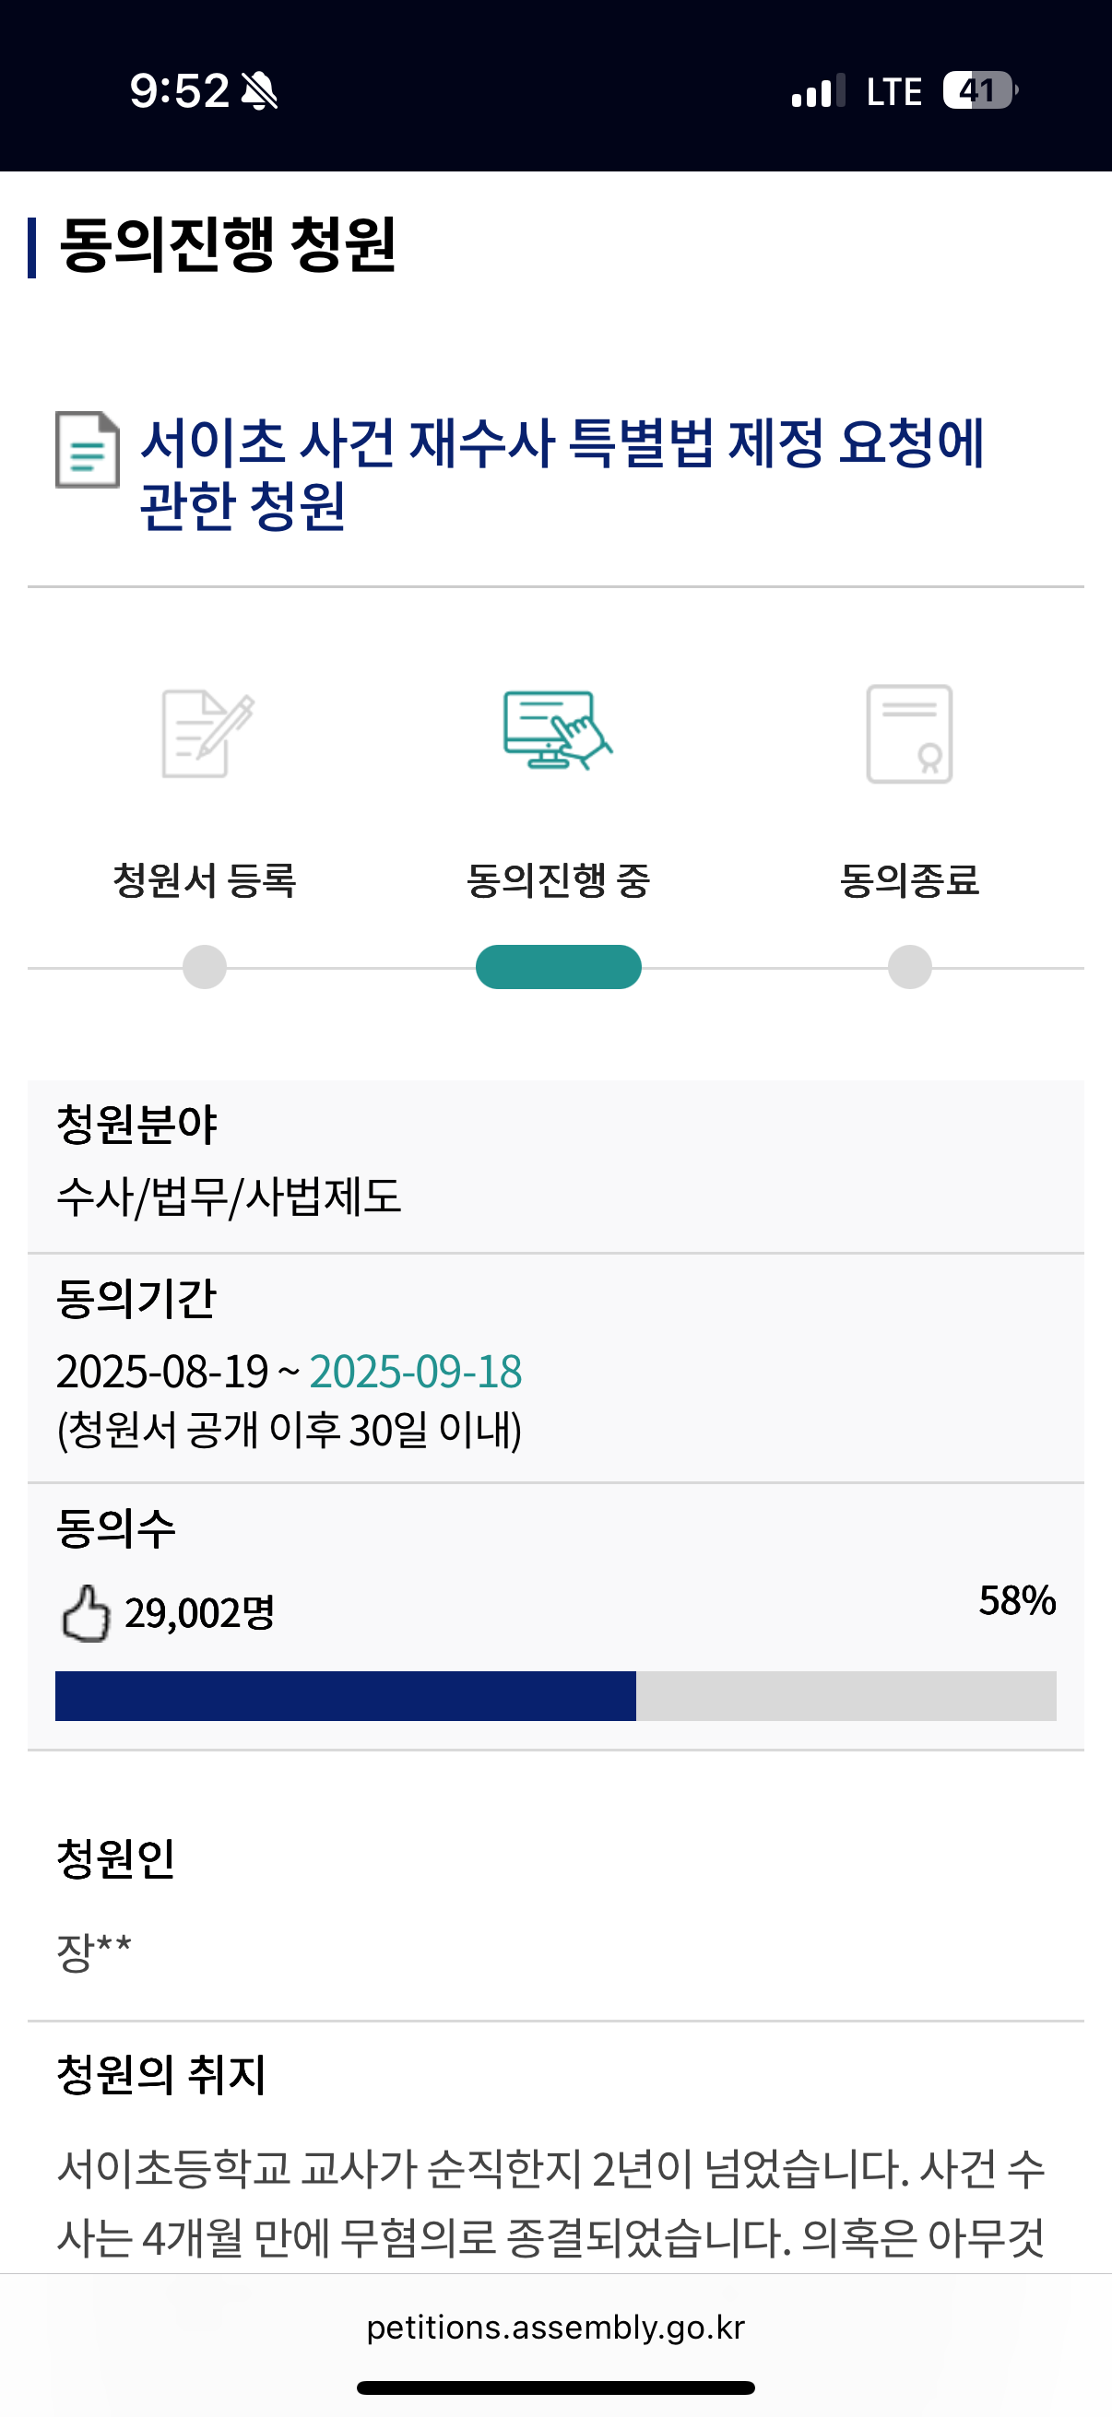Tap the green active step indicator pill

(x=559, y=966)
